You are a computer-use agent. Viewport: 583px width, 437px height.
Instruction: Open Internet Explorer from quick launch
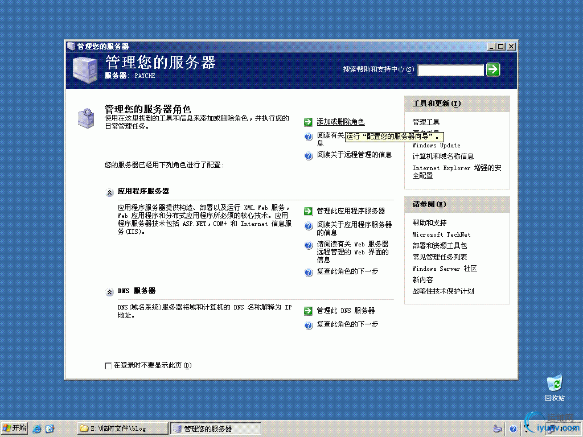pyautogui.click(x=37, y=429)
